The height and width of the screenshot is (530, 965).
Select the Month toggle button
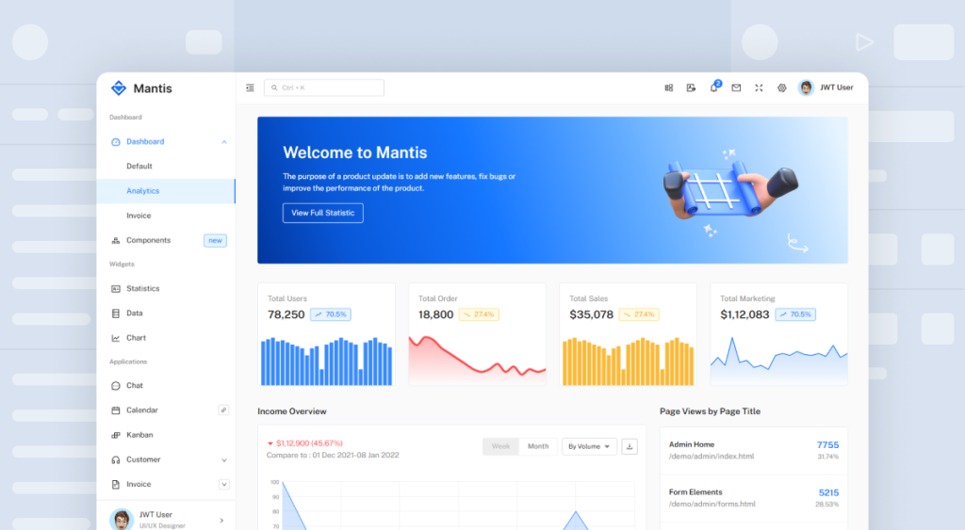click(538, 446)
